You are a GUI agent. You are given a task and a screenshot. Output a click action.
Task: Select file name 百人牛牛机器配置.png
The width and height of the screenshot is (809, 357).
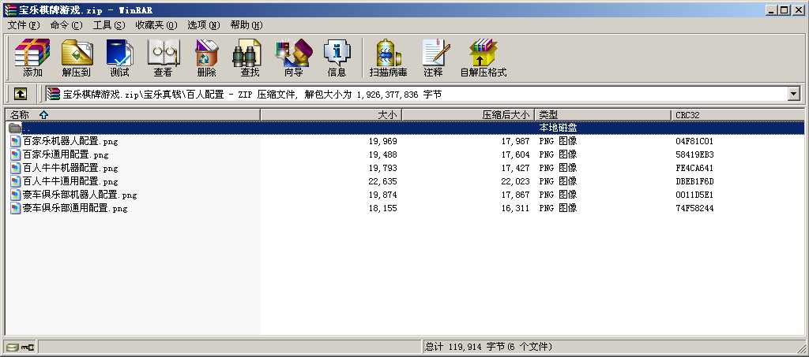[x=70, y=168]
